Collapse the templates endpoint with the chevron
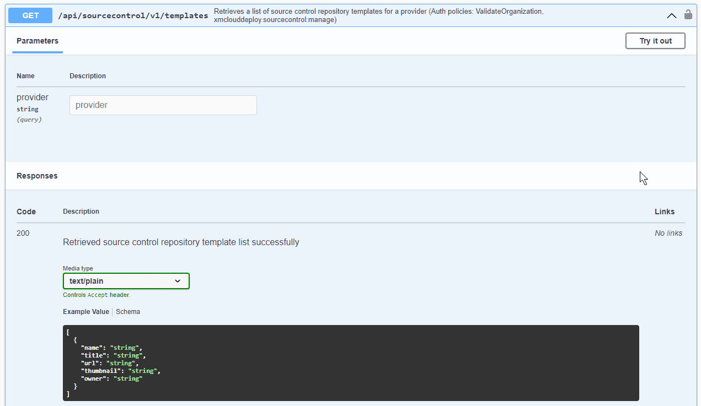The width and height of the screenshot is (701, 406). (671, 15)
